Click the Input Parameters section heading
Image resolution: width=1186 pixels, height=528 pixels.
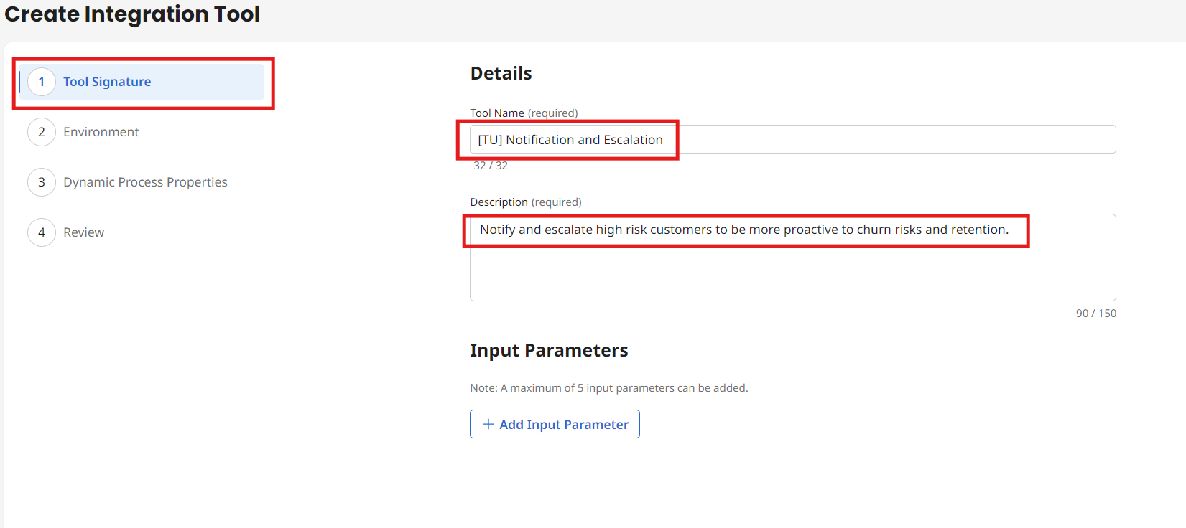pos(549,350)
